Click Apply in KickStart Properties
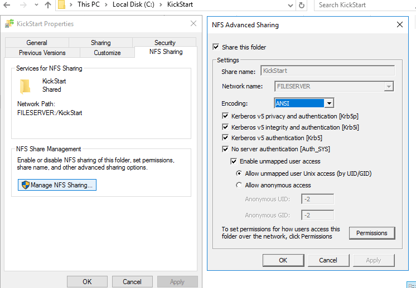The image size is (416, 288). [x=177, y=282]
